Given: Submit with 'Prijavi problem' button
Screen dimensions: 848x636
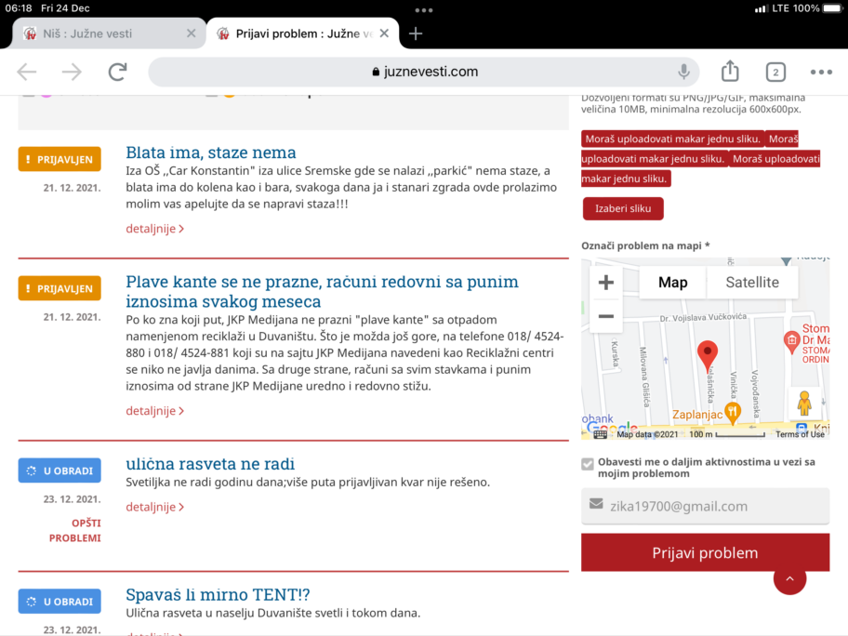Looking at the screenshot, I should point(705,552).
